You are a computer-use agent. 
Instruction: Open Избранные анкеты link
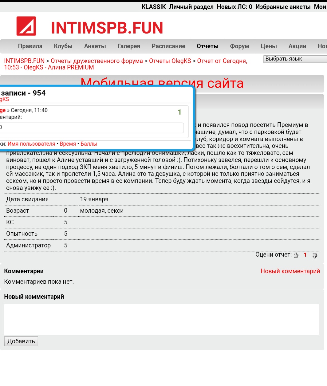click(x=283, y=7)
